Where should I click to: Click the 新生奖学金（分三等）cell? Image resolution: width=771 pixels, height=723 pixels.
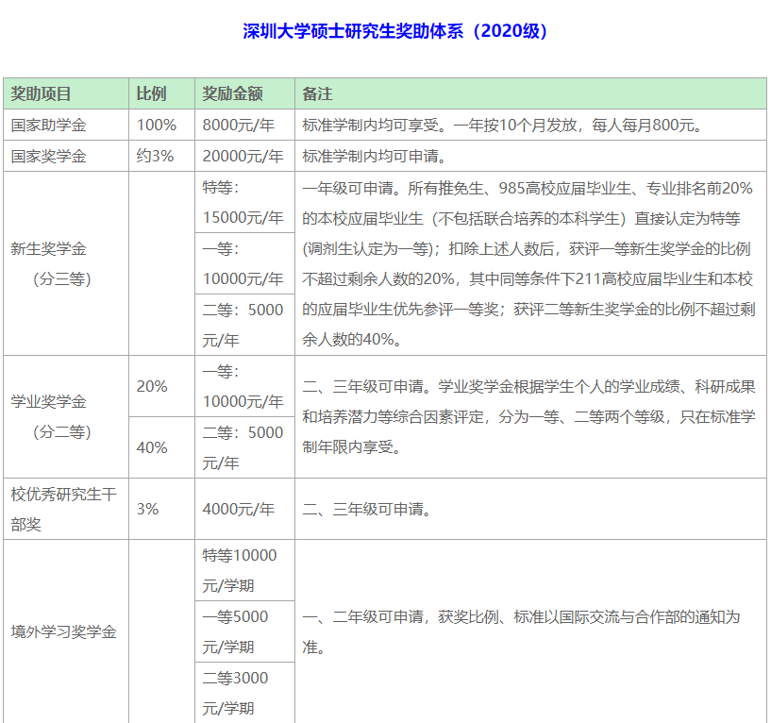pos(66,263)
